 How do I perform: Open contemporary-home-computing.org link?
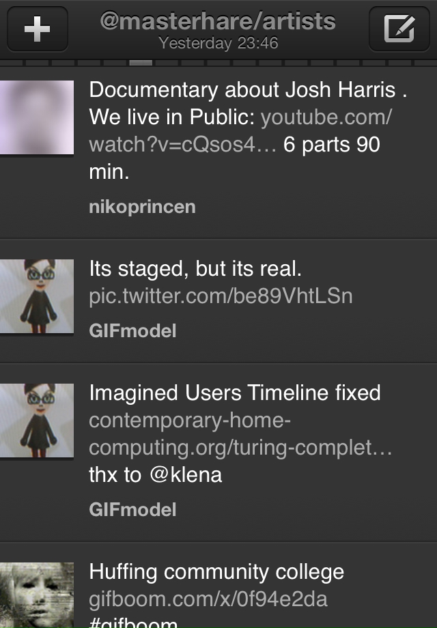click(x=240, y=433)
